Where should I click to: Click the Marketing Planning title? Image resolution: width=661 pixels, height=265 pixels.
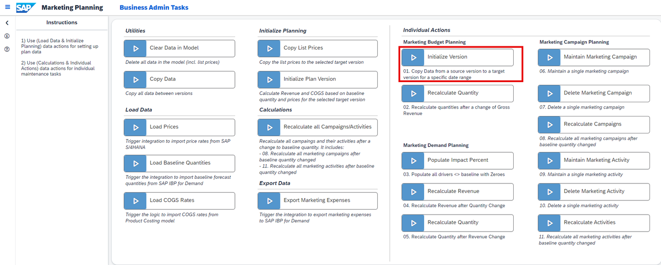pyautogui.click(x=72, y=7)
